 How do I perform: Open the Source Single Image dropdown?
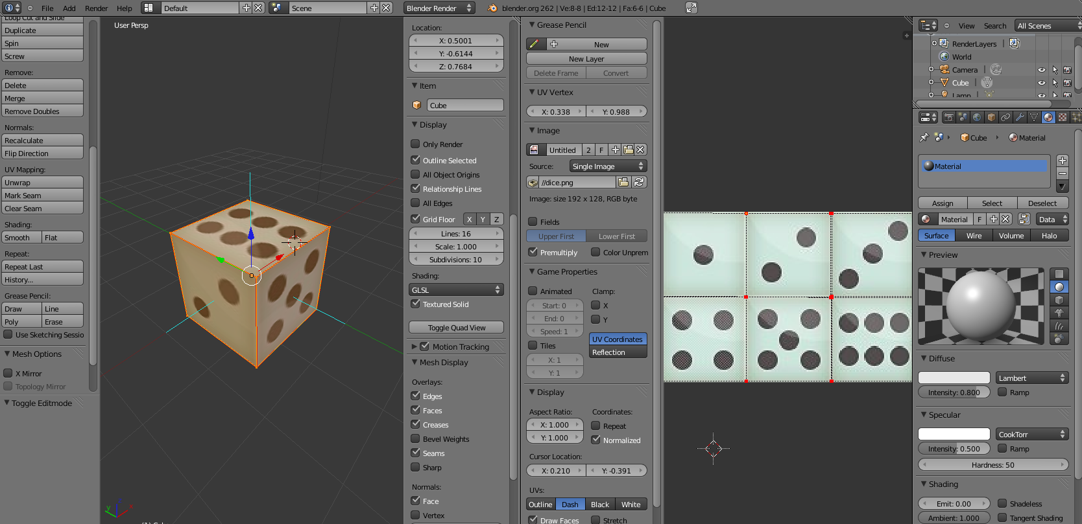(x=607, y=166)
